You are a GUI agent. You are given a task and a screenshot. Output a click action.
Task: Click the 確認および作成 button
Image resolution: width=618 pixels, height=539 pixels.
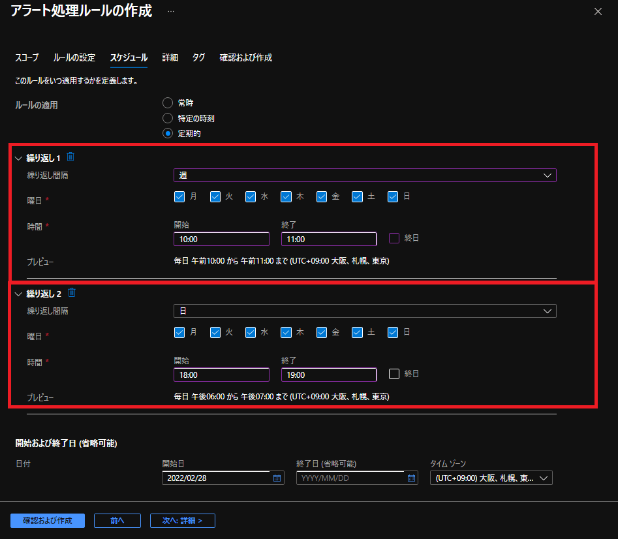tap(48, 521)
